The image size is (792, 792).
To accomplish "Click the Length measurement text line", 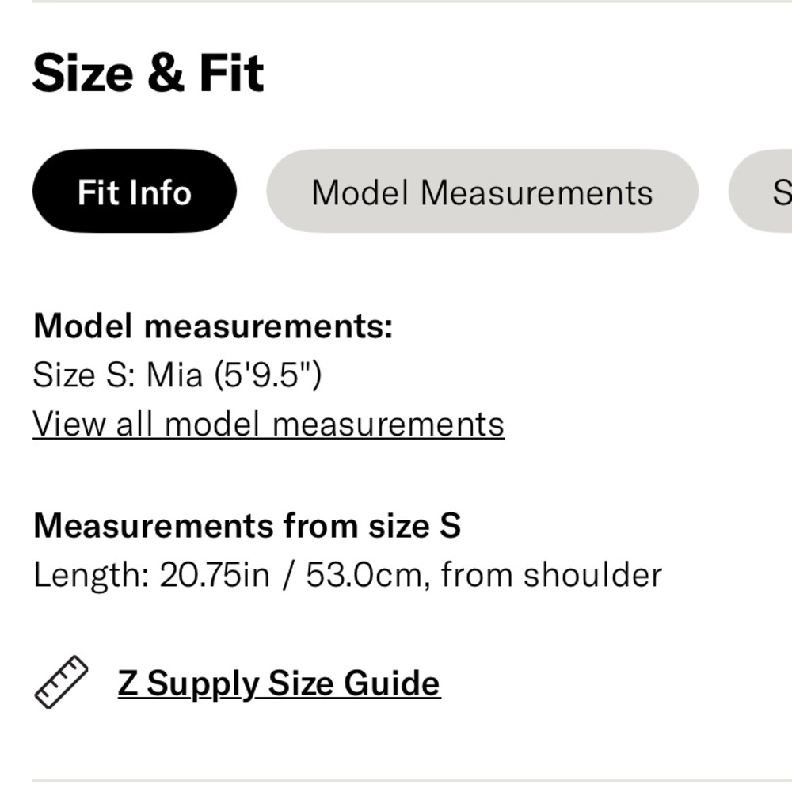I will [x=348, y=575].
